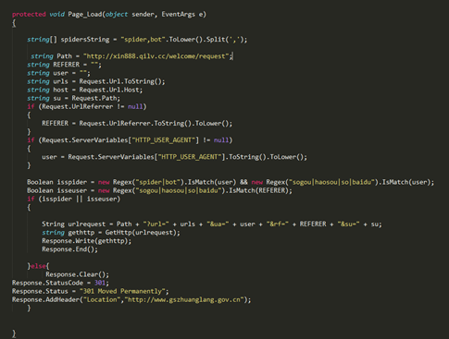The image size is (449, 339).
Task: Click IsMatch(REFERER) on the isseuser line
Action: [x=260, y=190]
